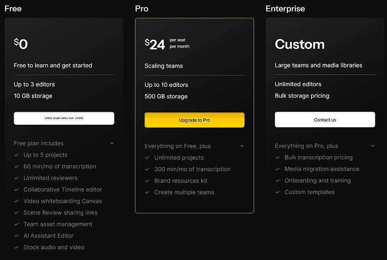Expand the Everything on Free, plus section
Image resolution: width=387 pixels, height=260 pixels.
click(242, 146)
